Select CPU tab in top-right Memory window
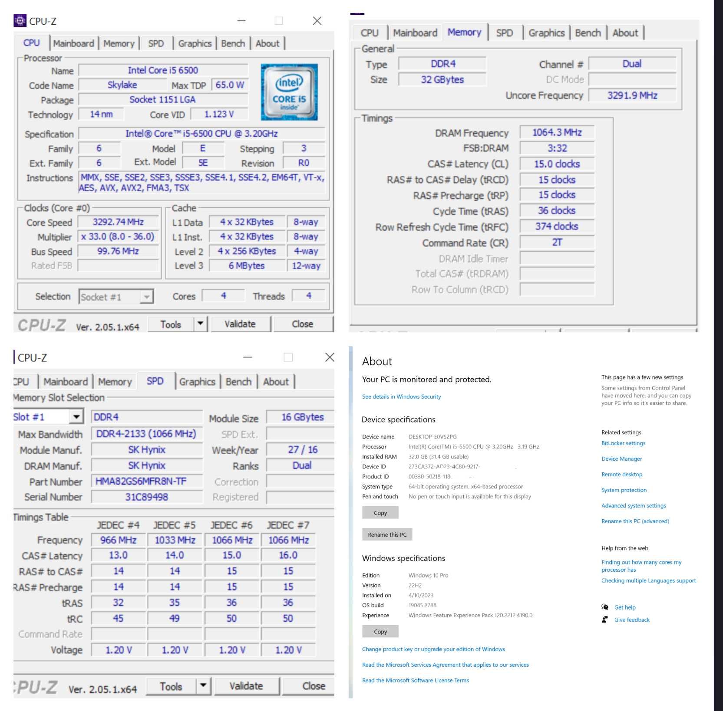The image size is (723, 711). (x=370, y=33)
